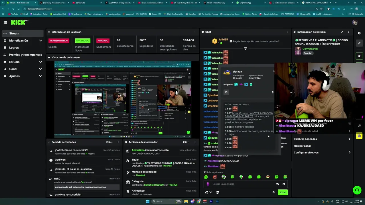Open the three-dot menu of Información del stream

(348, 32)
